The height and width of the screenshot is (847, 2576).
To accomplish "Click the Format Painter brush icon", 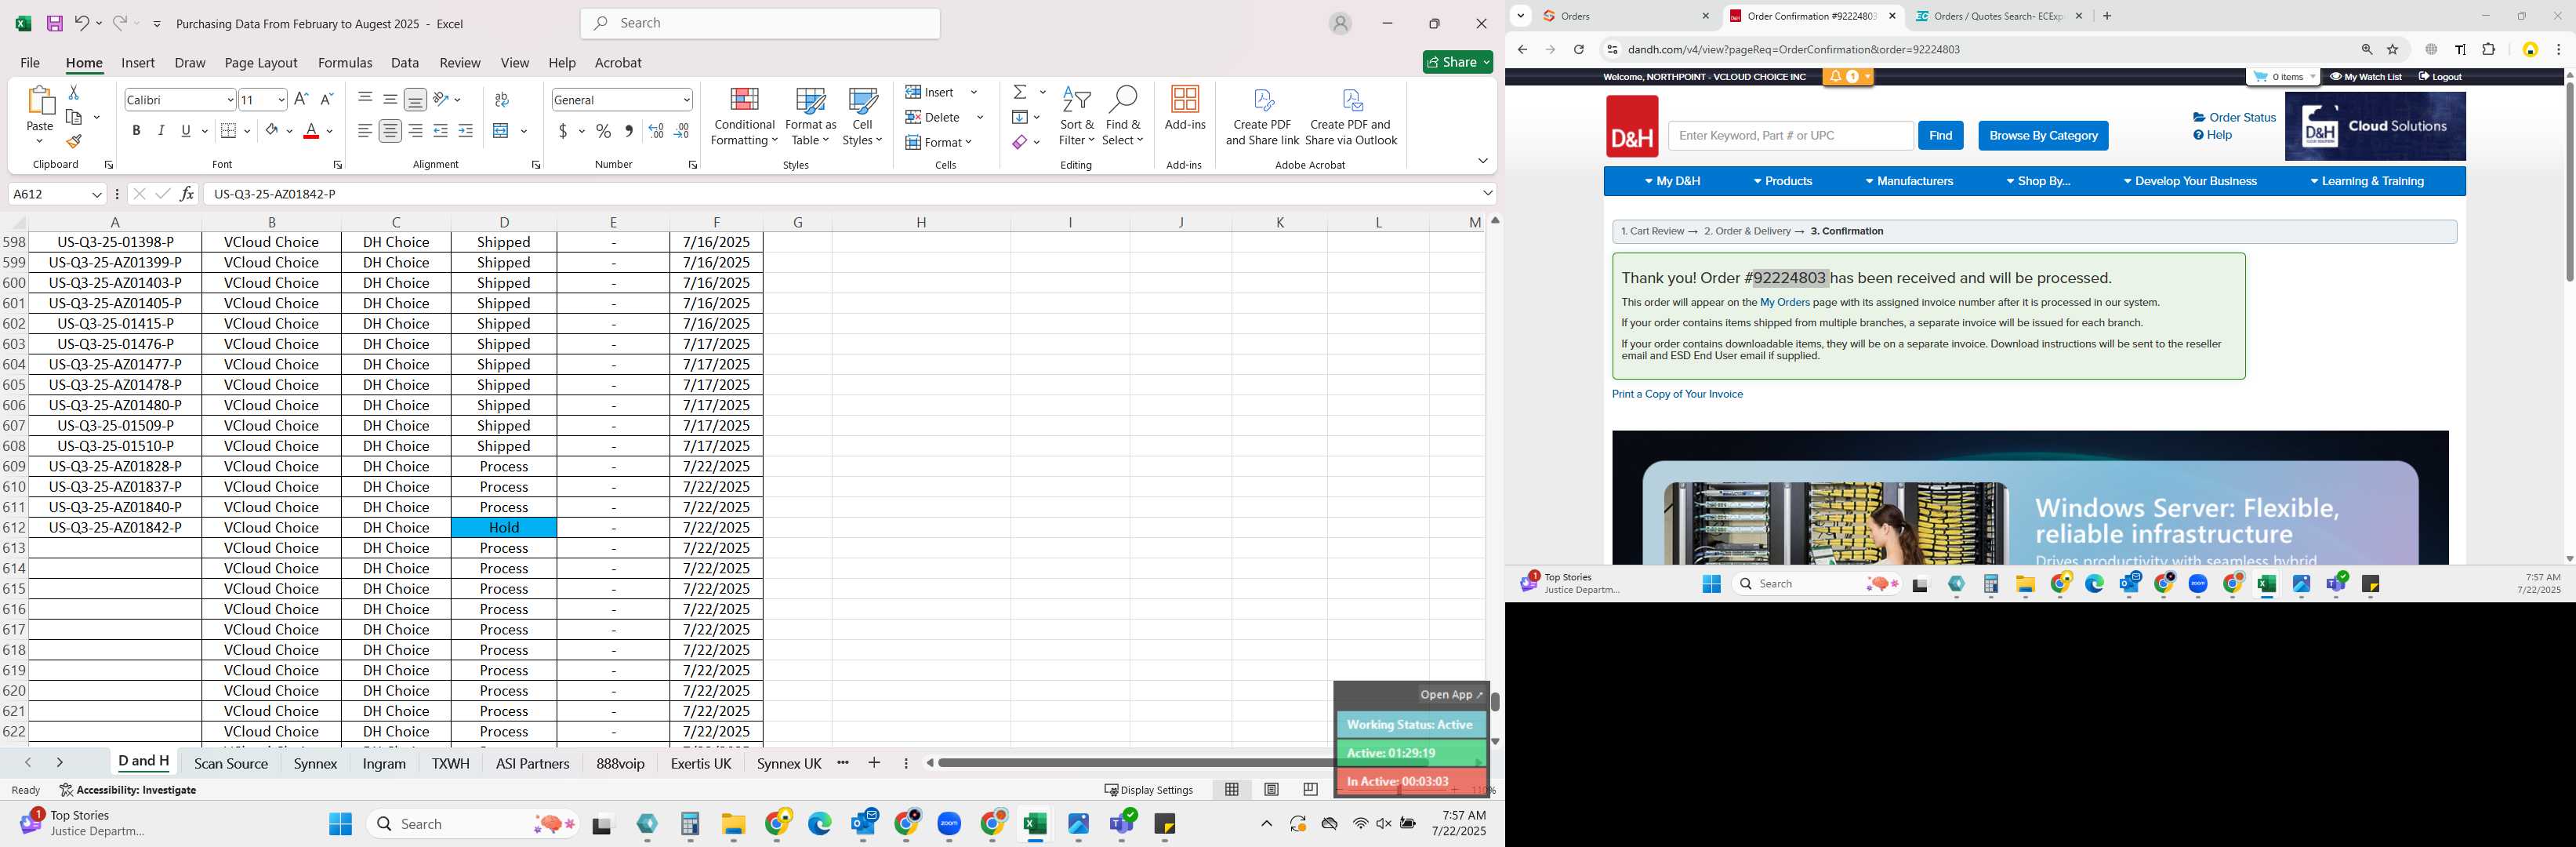I will (x=73, y=142).
